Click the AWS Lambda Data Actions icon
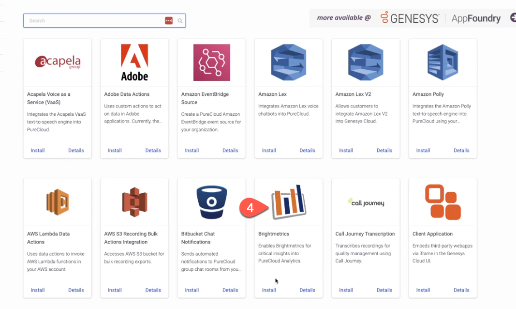This screenshot has height=309, width=516. [58, 202]
